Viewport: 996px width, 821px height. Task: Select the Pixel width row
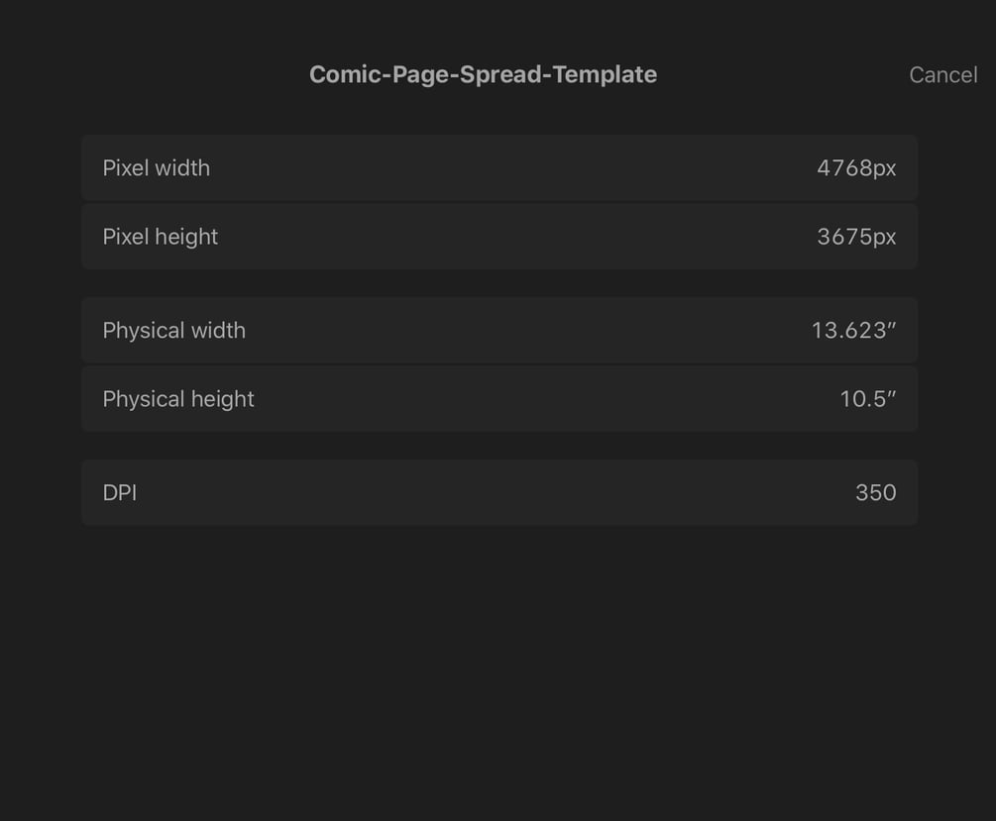tap(498, 168)
